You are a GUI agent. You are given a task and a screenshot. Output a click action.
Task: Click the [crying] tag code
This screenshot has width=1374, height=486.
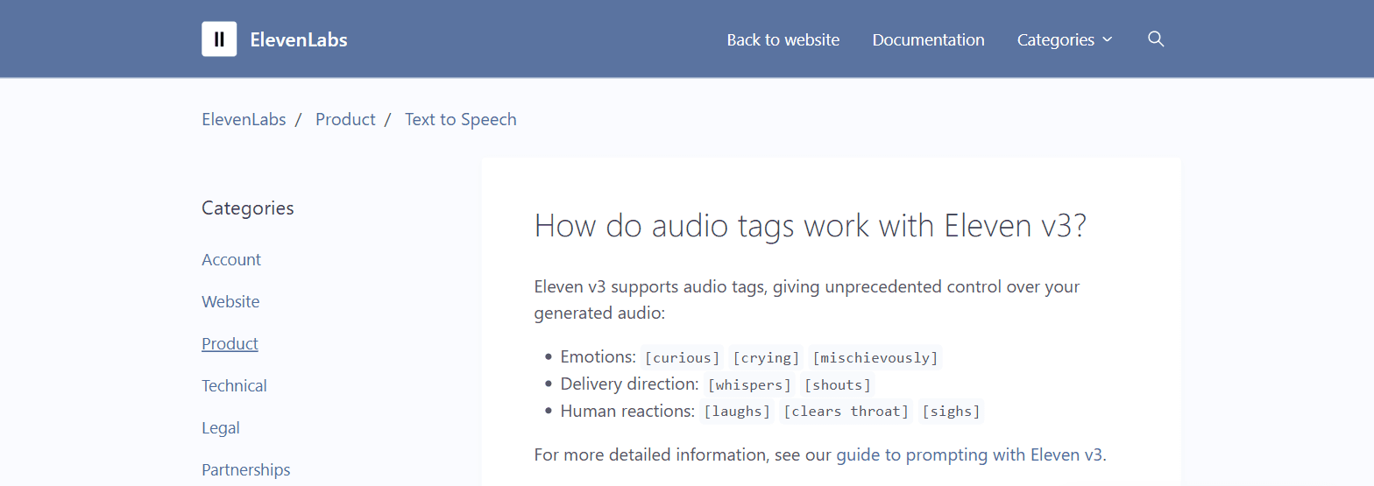(x=766, y=357)
